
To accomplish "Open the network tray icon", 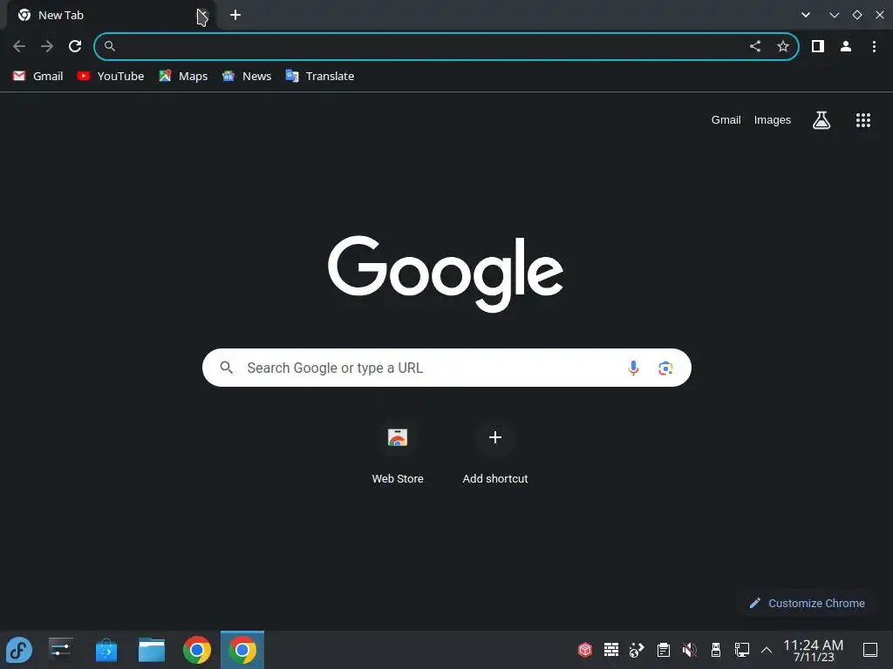I will click(741, 649).
